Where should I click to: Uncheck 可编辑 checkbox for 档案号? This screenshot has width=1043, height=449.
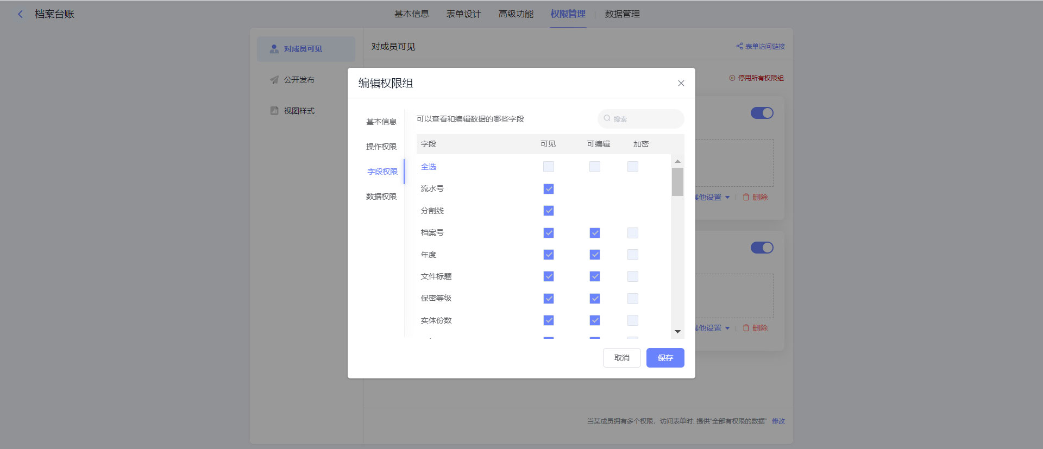pos(595,233)
